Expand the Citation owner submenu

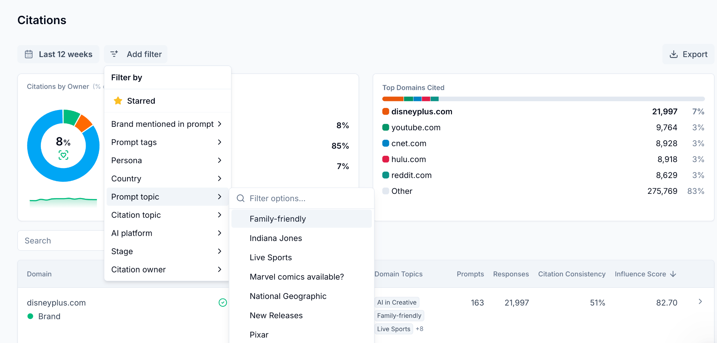[168, 269]
